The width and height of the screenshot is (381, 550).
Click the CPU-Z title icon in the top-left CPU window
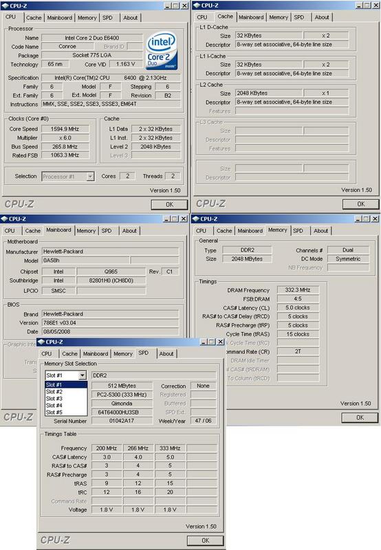coord(6,5)
